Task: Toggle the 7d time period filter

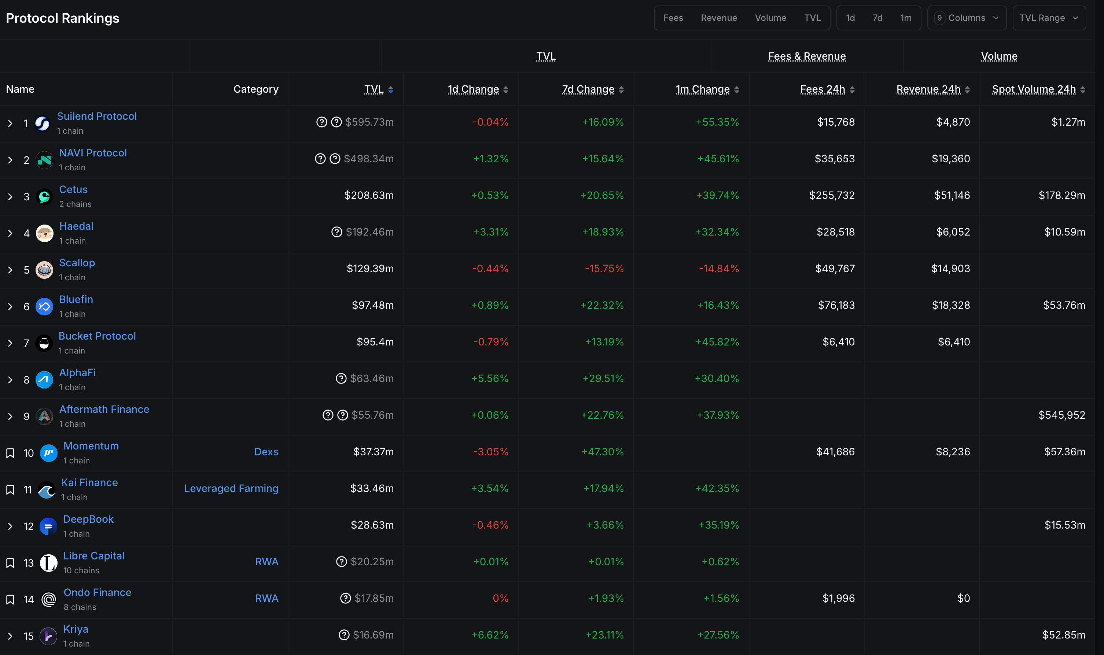Action: pos(877,18)
